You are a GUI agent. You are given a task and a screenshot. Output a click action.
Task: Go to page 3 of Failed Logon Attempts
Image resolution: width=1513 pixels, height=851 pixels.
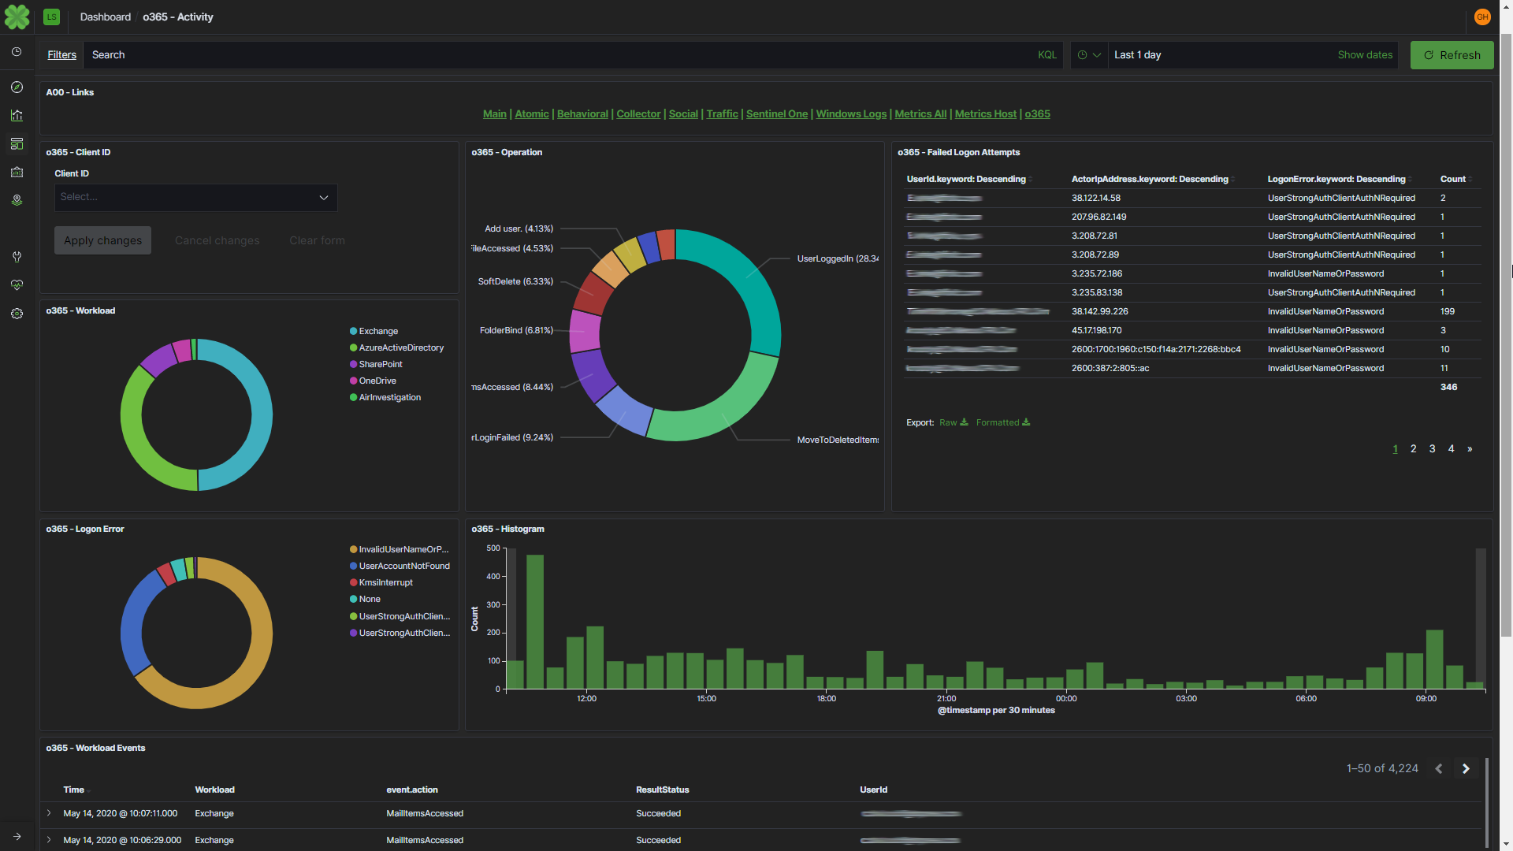pos(1433,449)
